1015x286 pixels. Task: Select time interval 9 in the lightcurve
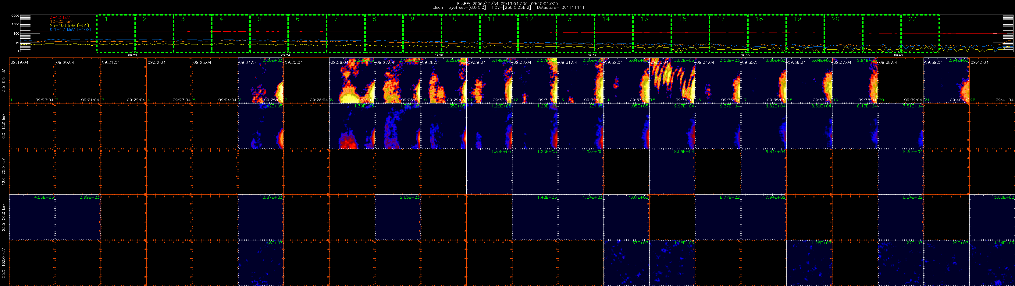click(422, 33)
